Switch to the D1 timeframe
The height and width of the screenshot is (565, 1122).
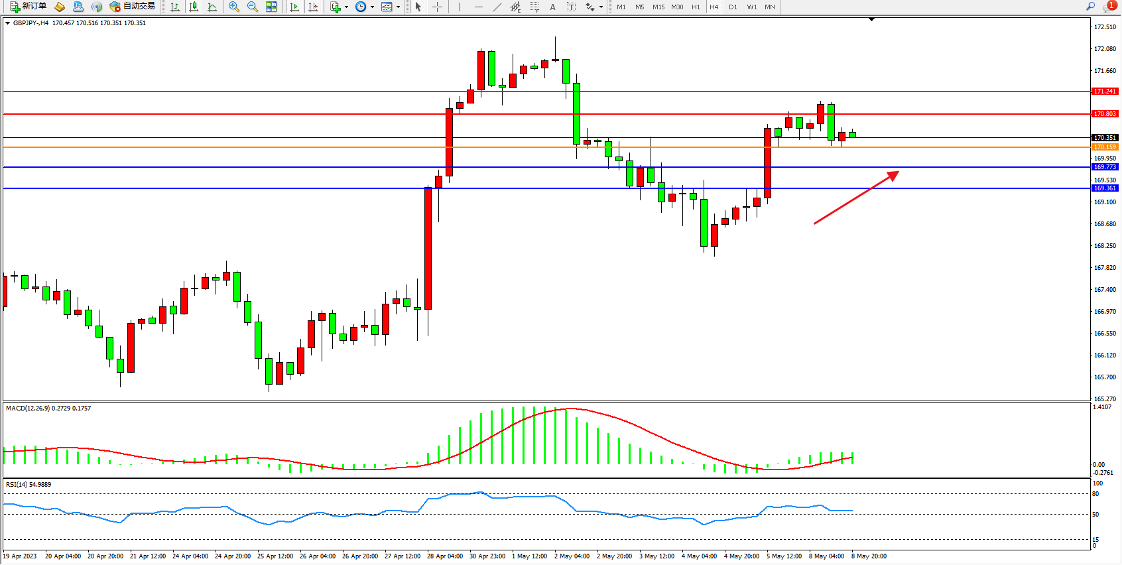[733, 7]
